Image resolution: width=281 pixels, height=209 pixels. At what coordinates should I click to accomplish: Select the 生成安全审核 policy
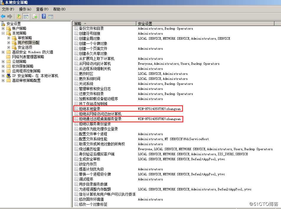[89, 159]
